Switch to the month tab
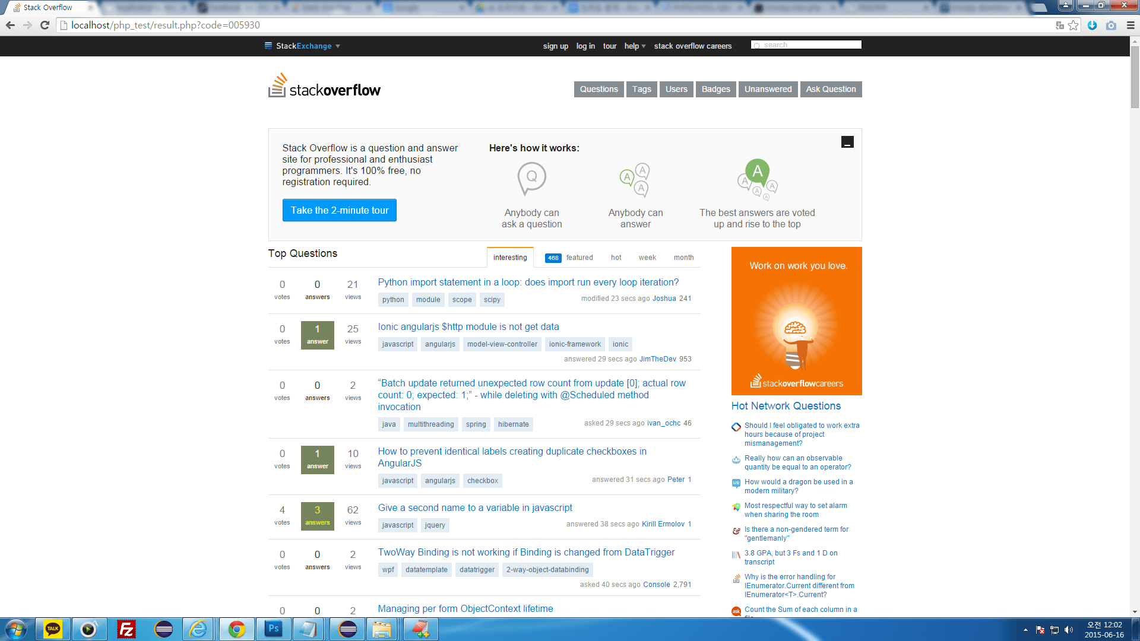Screen dimensions: 1140x641 (x=683, y=258)
